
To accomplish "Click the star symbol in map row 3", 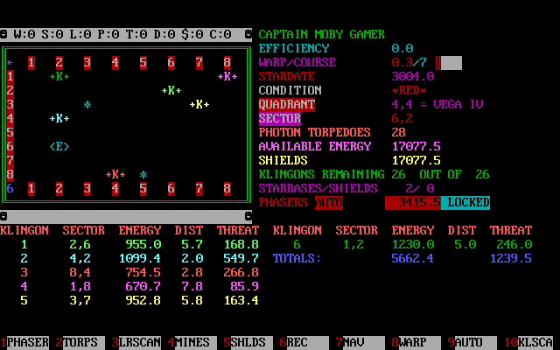I will tap(87, 104).
